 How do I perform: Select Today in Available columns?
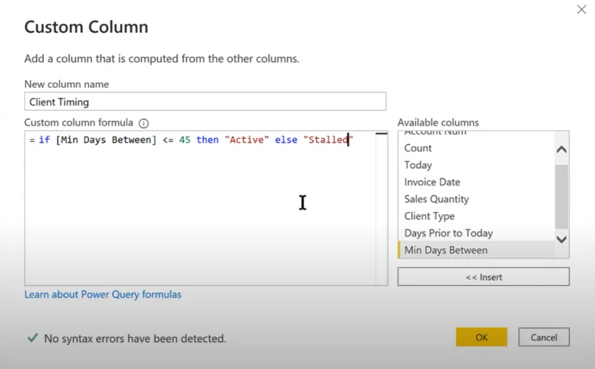pyautogui.click(x=476, y=165)
